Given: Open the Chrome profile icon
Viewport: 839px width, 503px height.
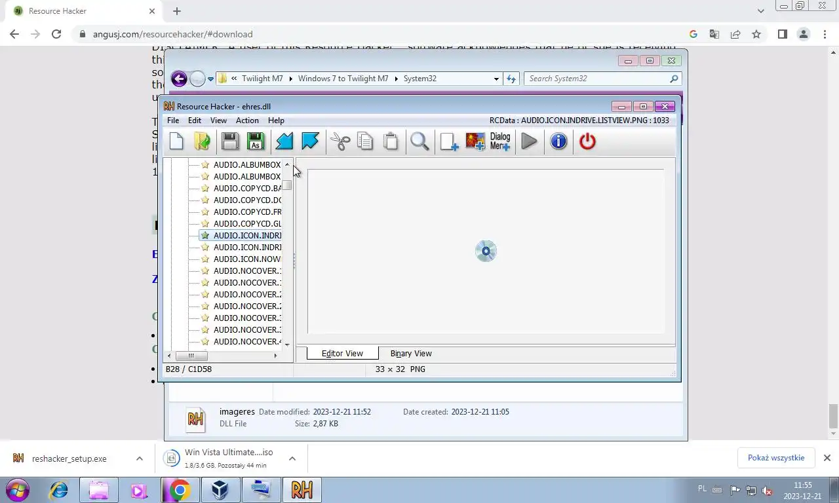Looking at the screenshot, I should click(804, 34).
